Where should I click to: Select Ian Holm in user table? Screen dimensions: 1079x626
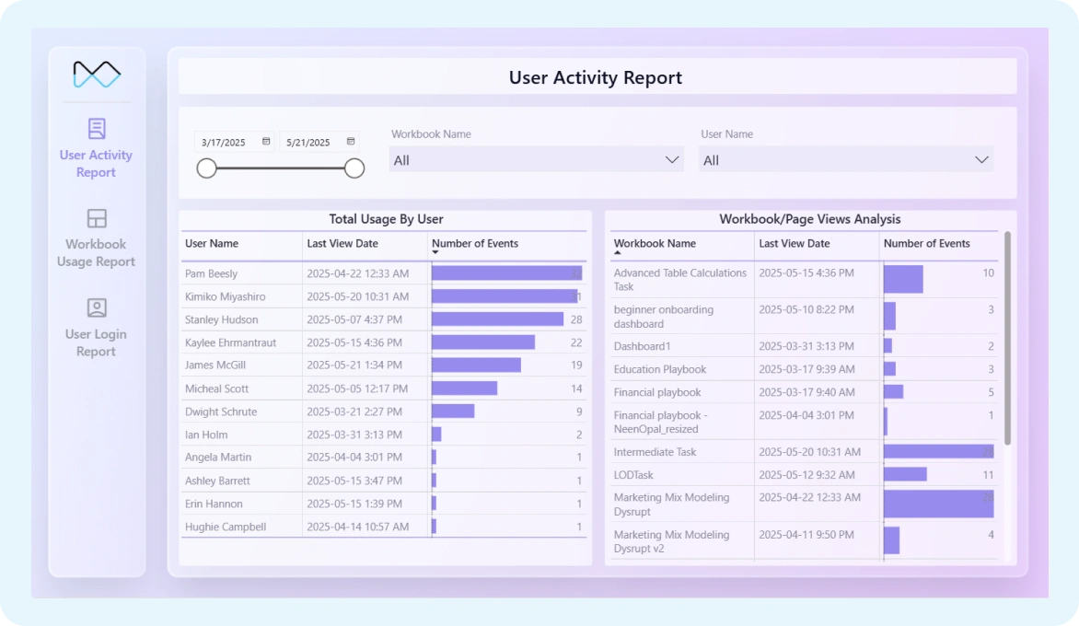206,435
